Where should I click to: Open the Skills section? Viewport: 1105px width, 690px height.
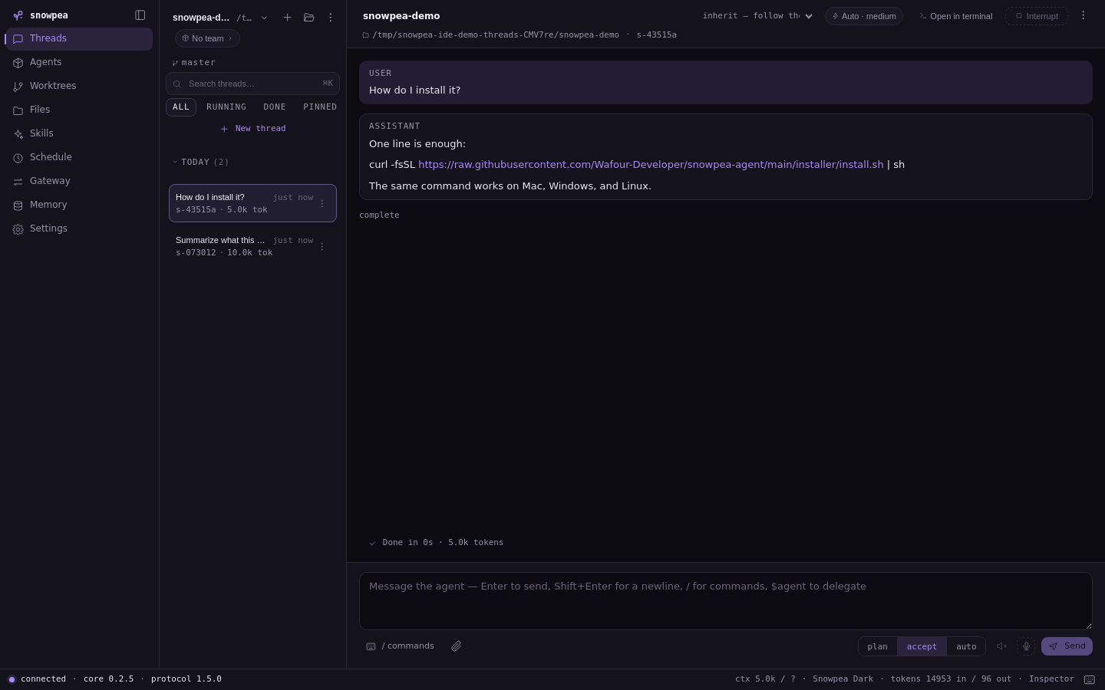pos(79,133)
